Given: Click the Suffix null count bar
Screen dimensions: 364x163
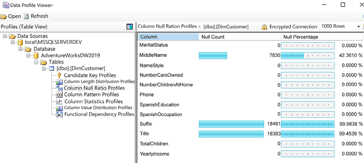Looking at the screenshot, I should click(x=232, y=124).
